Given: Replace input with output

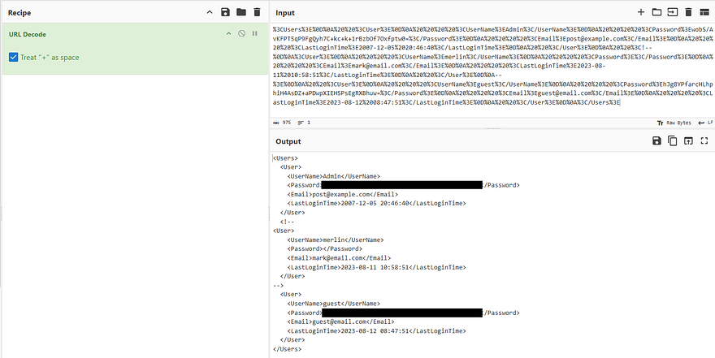Looking at the screenshot, I should pyautogui.click(x=688, y=141).
